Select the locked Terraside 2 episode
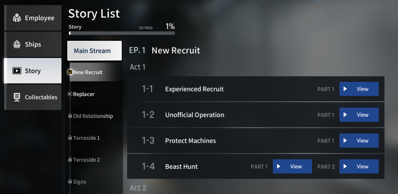 pos(86,160)
